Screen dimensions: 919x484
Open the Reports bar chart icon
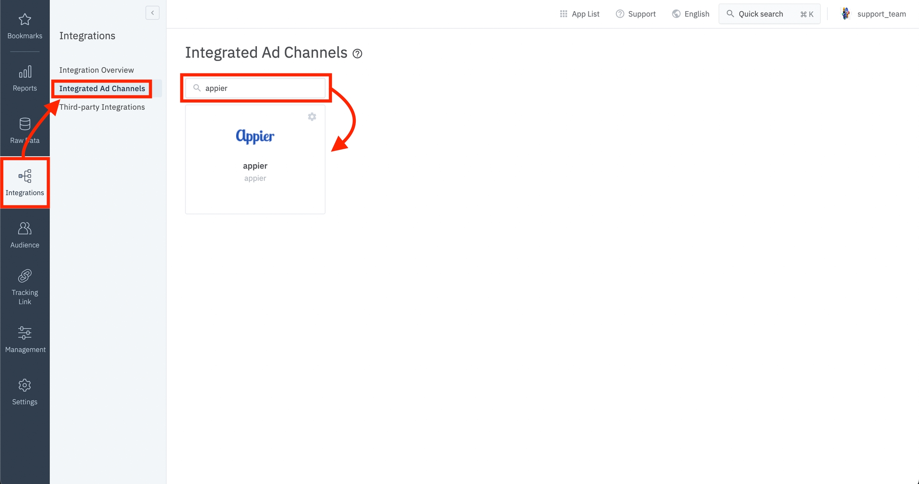[x=25, y=73]
